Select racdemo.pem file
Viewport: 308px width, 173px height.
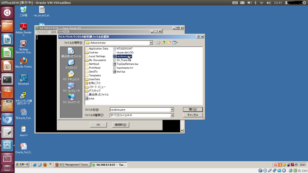pyautogui.click(x=122, y=56)
